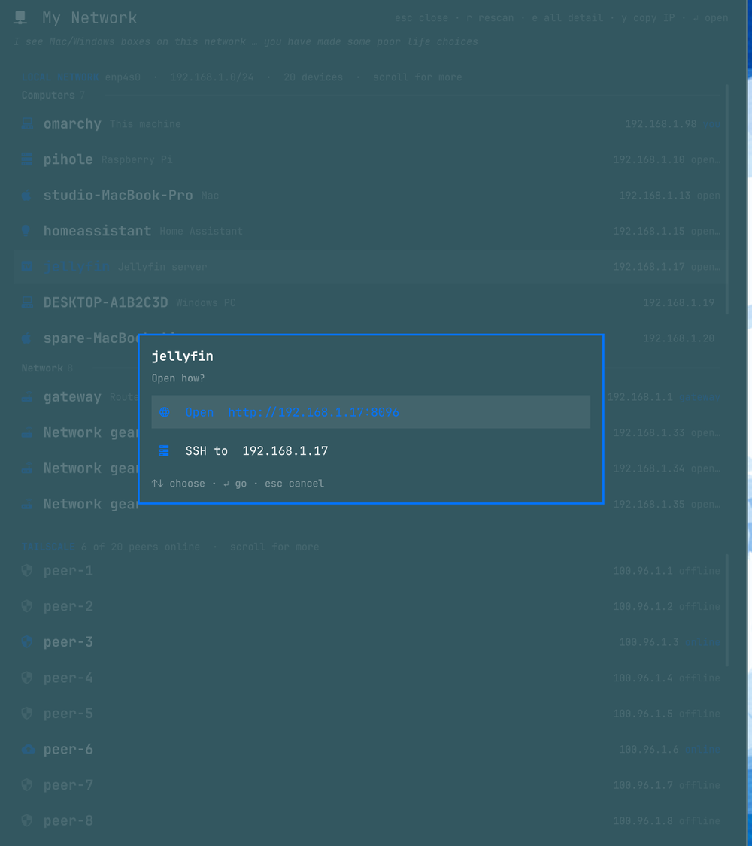752x846 pixels.
Task: Click the My Network monitor icon
Action: 20,17
